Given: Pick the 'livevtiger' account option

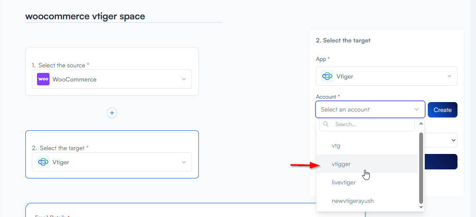Looking at the screenshot, I should 343,183.
